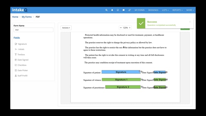Click 'Signature of practitioner:' label text
This screenshot has height=116, width=206.
[94, 88]
